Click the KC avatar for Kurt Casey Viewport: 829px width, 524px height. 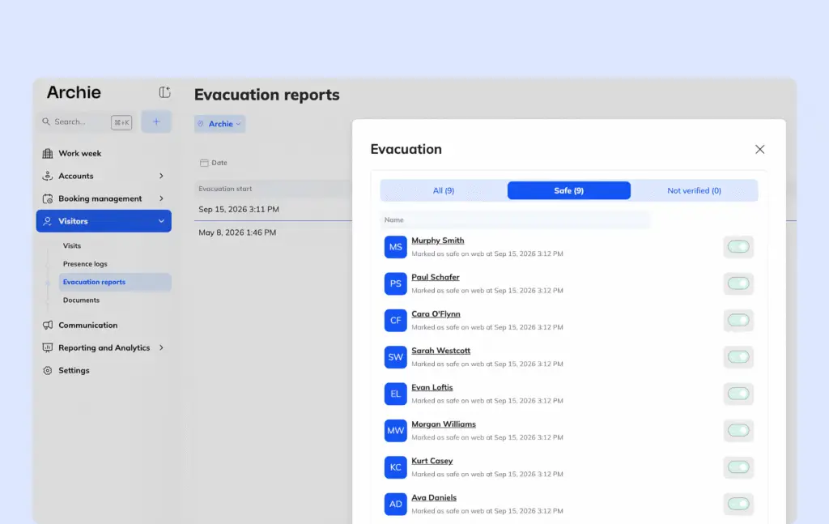(395, 467)
